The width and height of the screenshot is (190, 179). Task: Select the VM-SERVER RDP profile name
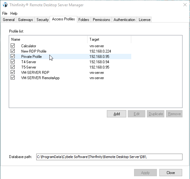(x=35, y=73)
